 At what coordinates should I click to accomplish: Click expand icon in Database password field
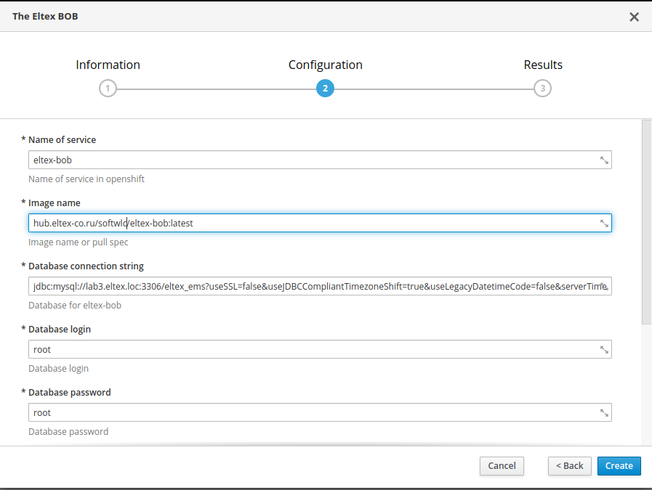coord(604,412)
